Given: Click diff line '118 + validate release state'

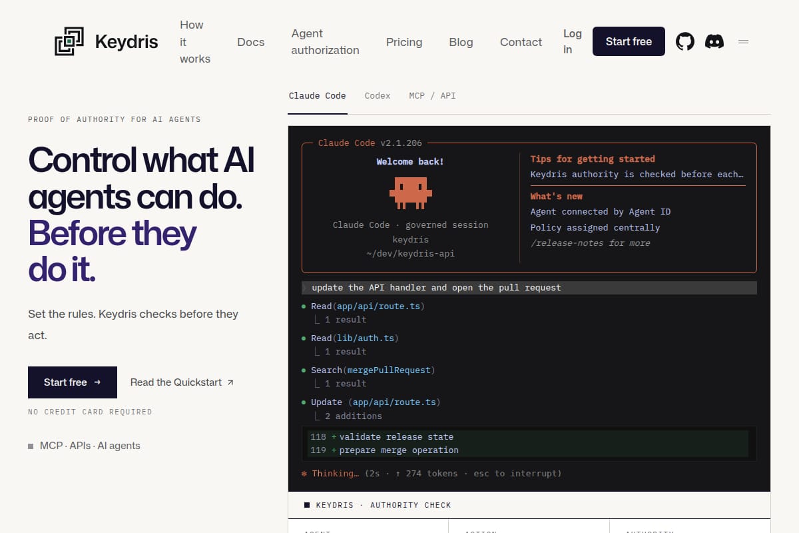Looking at the screenshot, I should point(527,437).
